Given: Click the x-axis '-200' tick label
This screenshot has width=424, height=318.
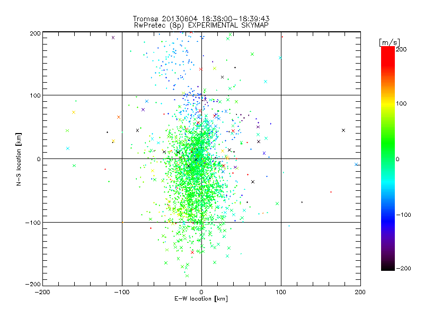Looking at the screenshot, I should [x=42, y=292].
